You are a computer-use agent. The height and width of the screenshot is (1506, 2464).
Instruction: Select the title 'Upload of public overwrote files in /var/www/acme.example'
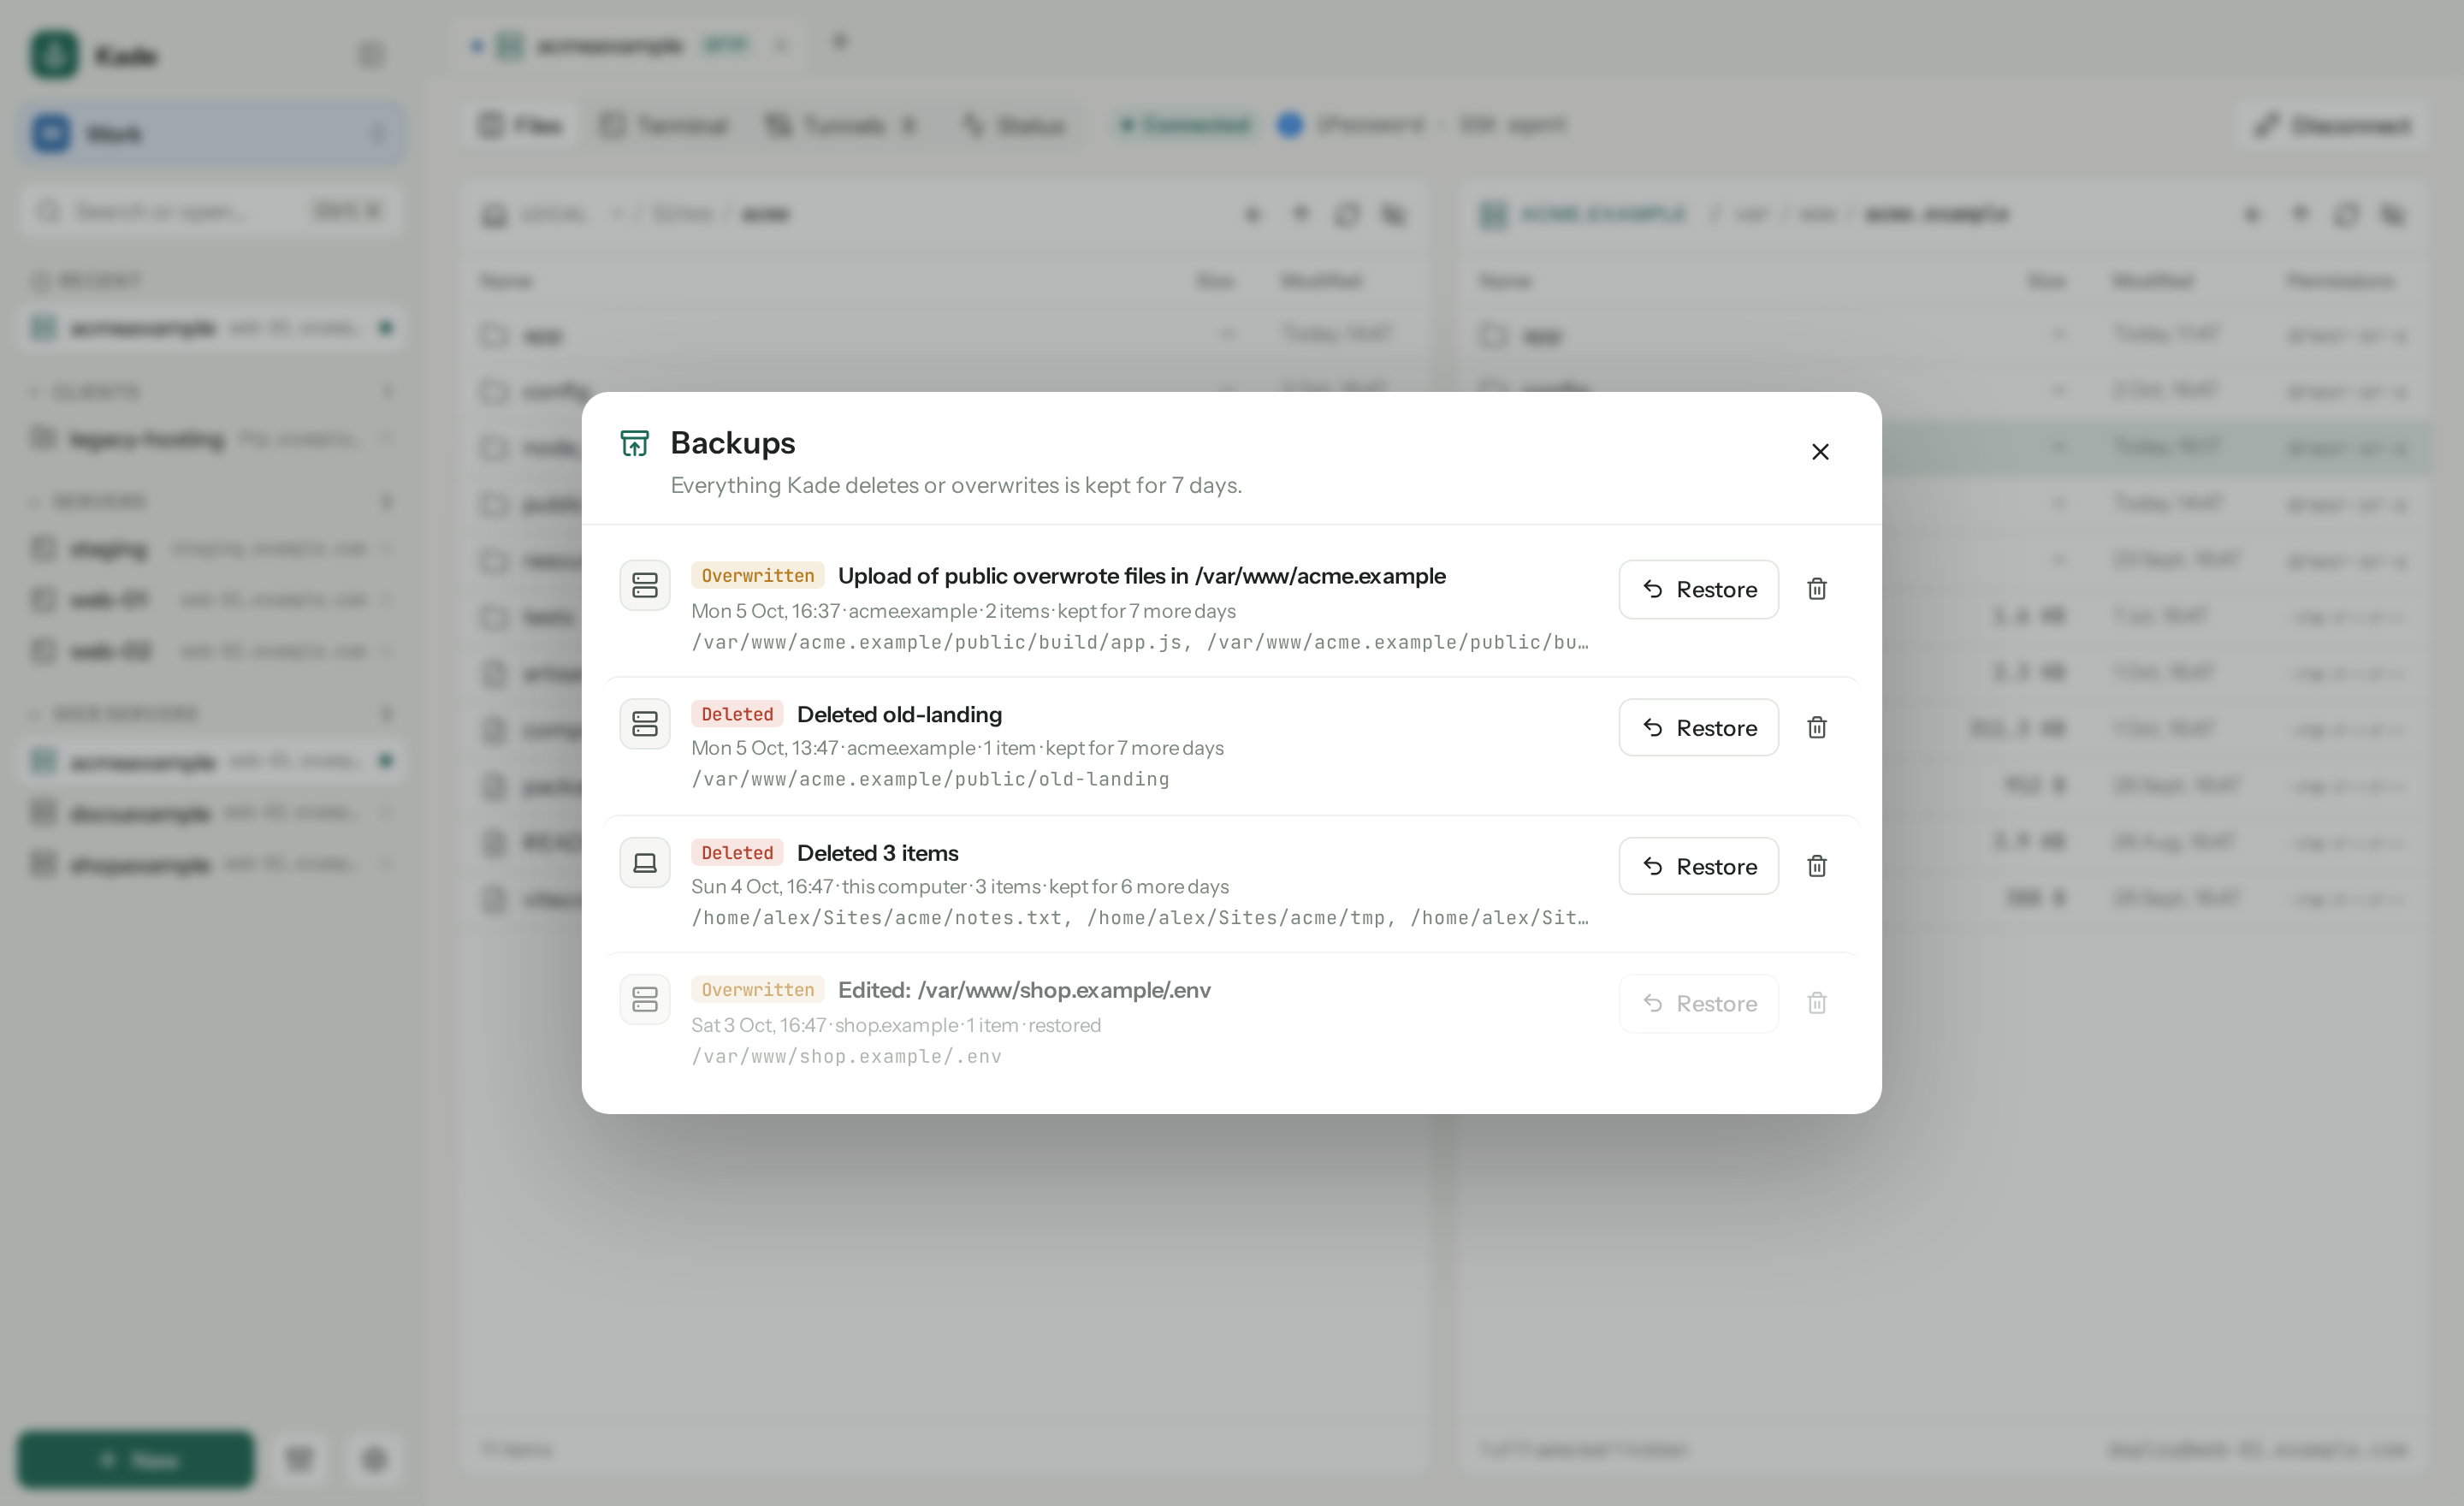(1141, 576)
